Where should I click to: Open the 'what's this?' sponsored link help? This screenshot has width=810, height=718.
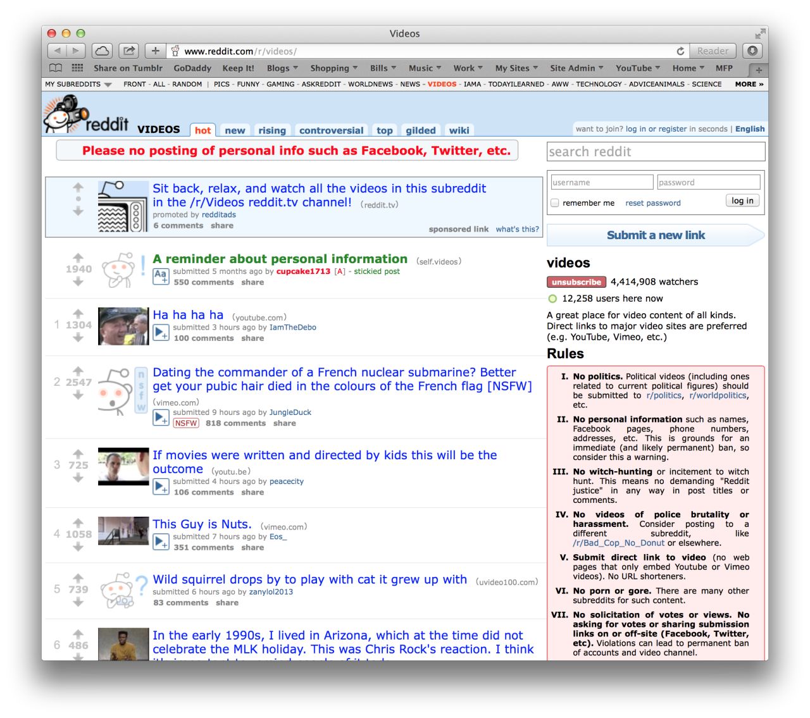tap(518, 229)
